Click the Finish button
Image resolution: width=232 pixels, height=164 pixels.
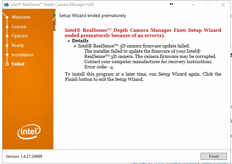(x=214, y=156)
